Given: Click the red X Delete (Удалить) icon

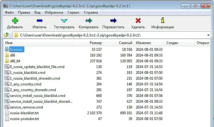Looking at the screenshot, I should (138, 21).
